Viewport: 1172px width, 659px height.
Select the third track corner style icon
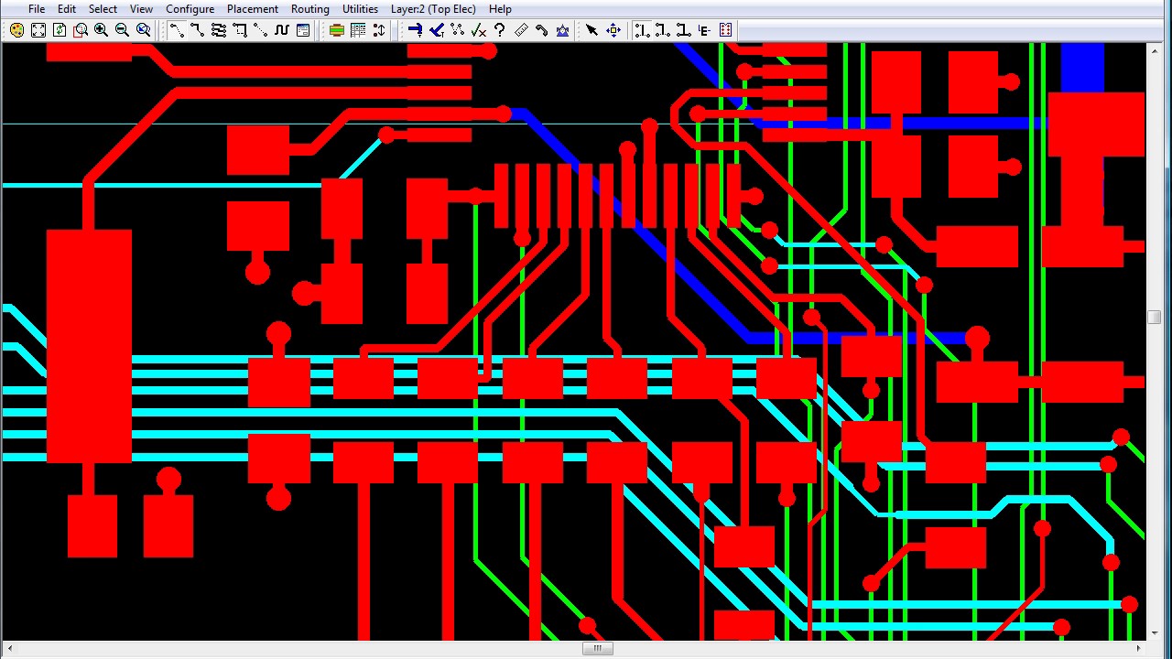point(683,30)
